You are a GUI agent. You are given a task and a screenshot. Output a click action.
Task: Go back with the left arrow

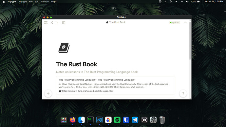52,23
